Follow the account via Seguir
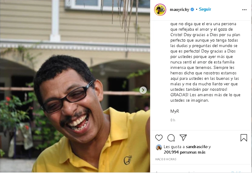Image resolution: width=252 pixels, height=173 pixels. coord(205,9)
